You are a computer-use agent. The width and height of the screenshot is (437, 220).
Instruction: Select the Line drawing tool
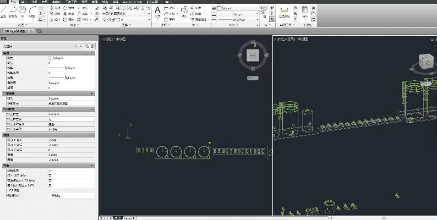coord(4,12)
